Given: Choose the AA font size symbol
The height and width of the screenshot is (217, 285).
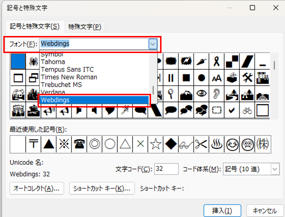Looking at the screenshot, I should pos(217,78).
